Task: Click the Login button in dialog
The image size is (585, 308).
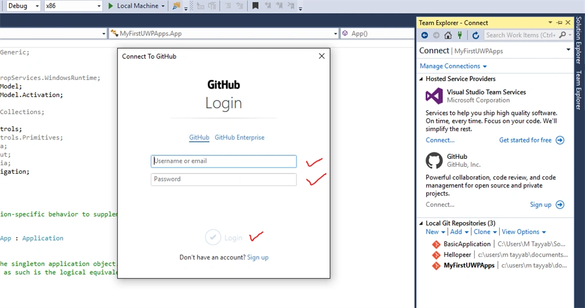Action: [224, 238]
